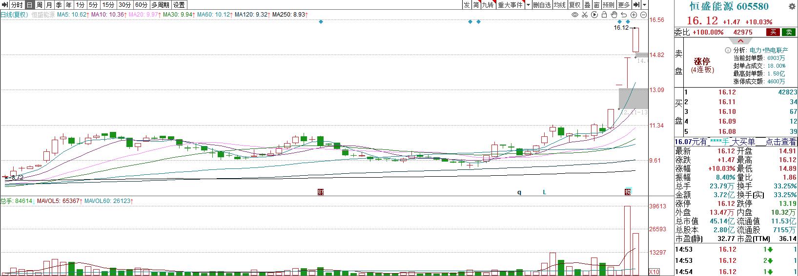This screenshot has width=798, height=276.
Task: Expand the small dropdown arrow at toolbar end
Action: (645, 5)
